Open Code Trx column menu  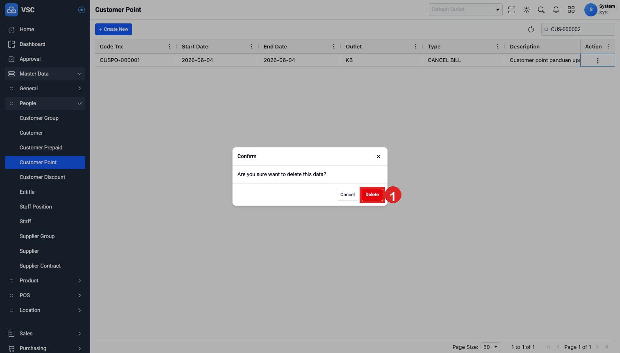pos(170,46)
